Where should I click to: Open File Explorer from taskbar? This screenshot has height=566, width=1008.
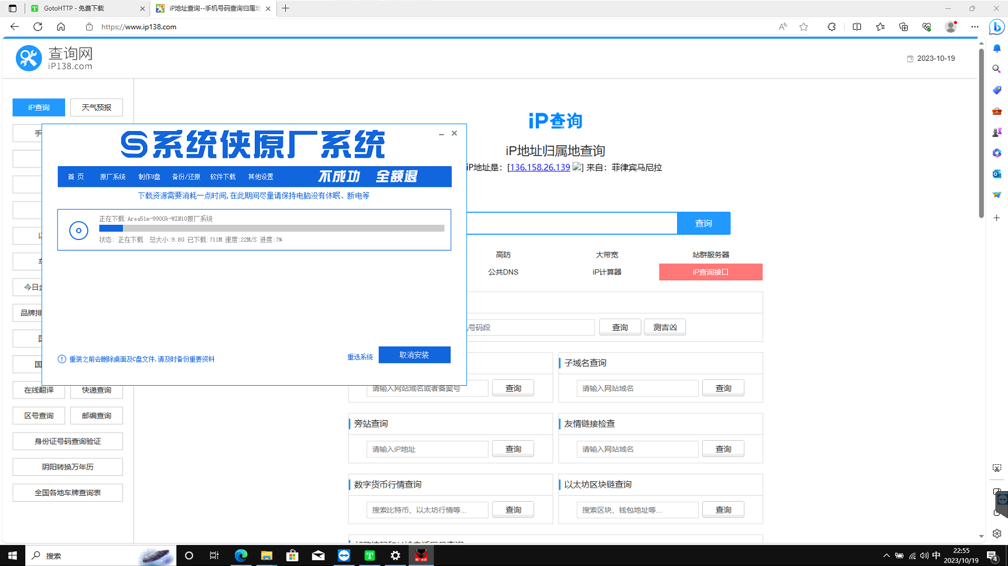pyautogui.click(x=266, y=555)
